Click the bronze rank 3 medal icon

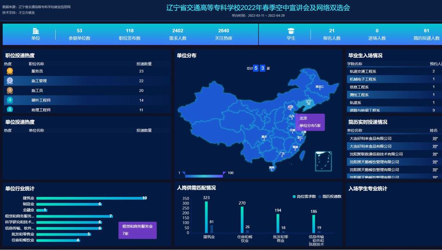coord(10,91)
